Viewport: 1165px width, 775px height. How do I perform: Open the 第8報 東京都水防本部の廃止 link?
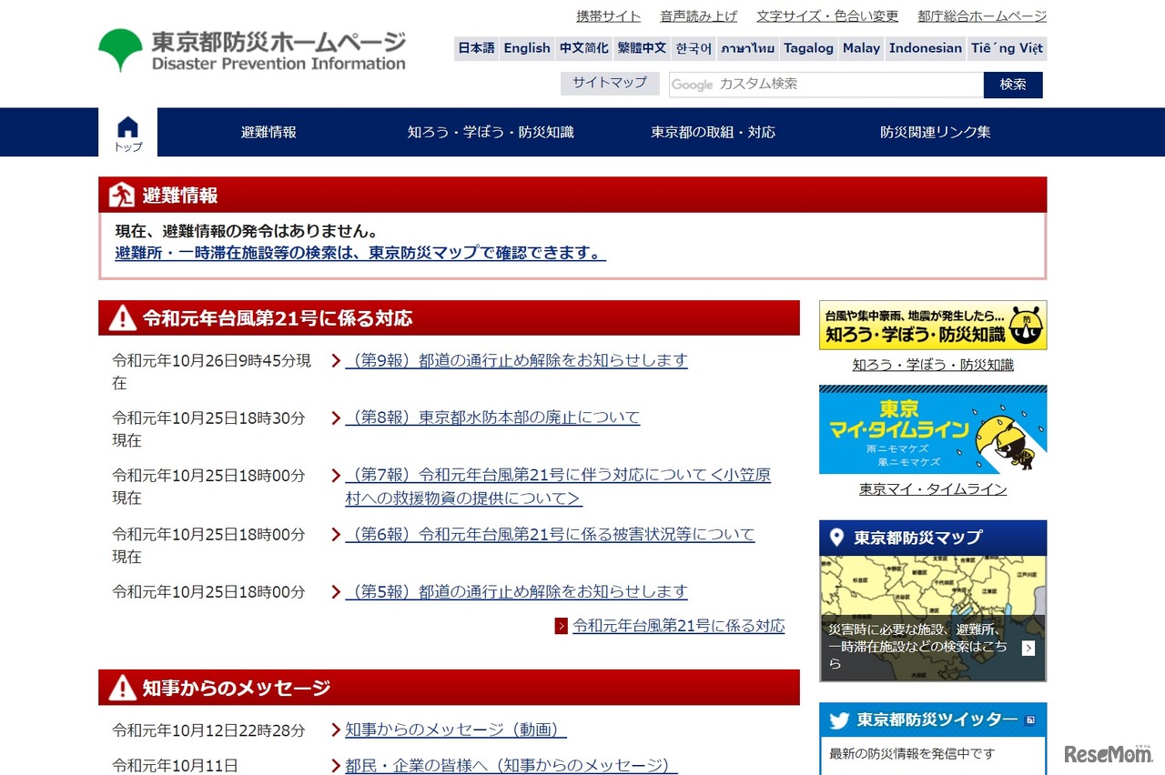tap(492, 418)
